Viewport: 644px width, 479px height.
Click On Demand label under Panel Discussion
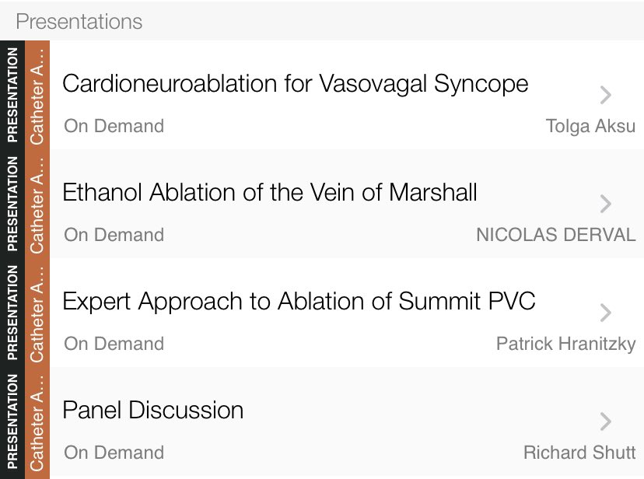point(114,453)
